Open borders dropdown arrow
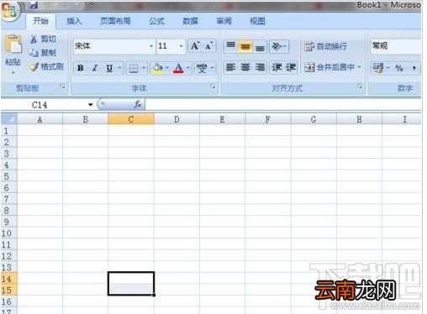The image size is (427, 314). tap(144, 68)
